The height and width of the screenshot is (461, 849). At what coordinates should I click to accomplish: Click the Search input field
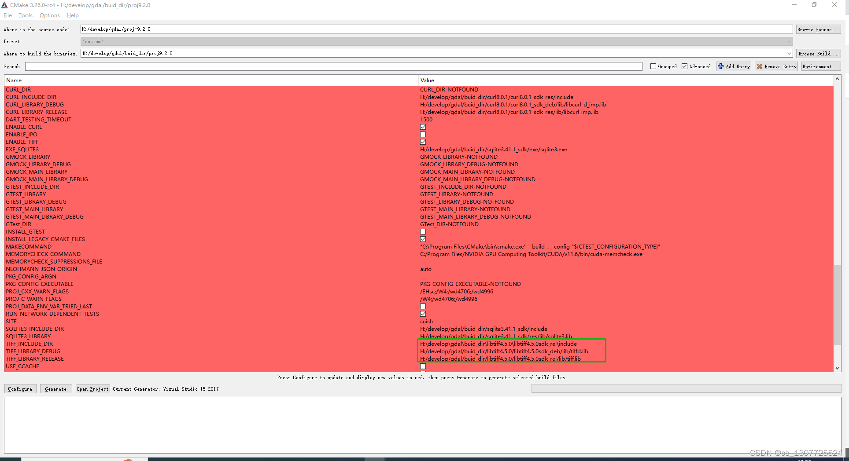point(333,66)
